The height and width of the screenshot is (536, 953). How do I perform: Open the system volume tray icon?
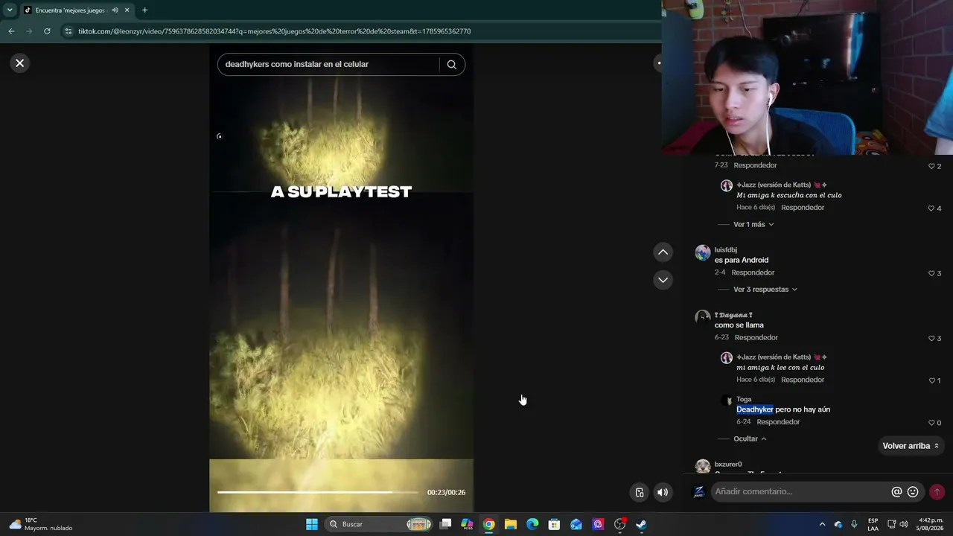pos(904,524)
